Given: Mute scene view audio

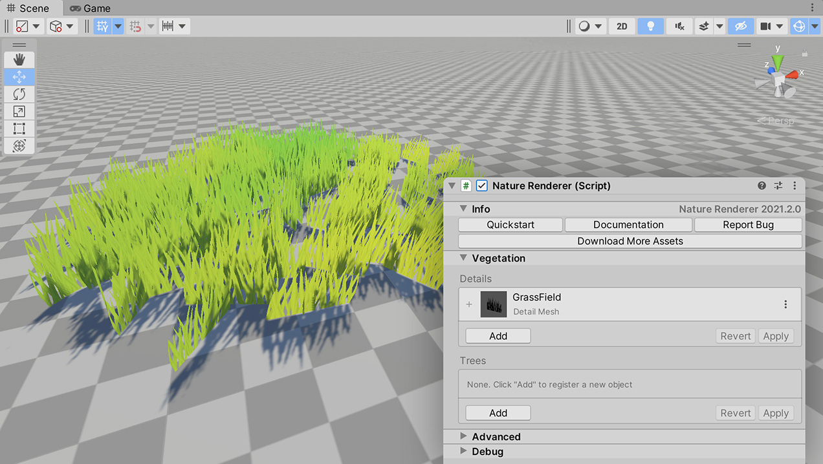Looking at the screenshot, I should coord(678,26).
